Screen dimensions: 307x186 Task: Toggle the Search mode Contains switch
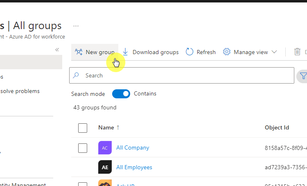point(121,94)
